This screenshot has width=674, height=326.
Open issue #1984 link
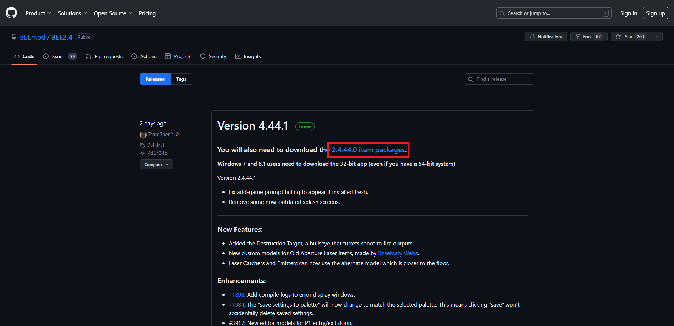[x=237, y=305]
